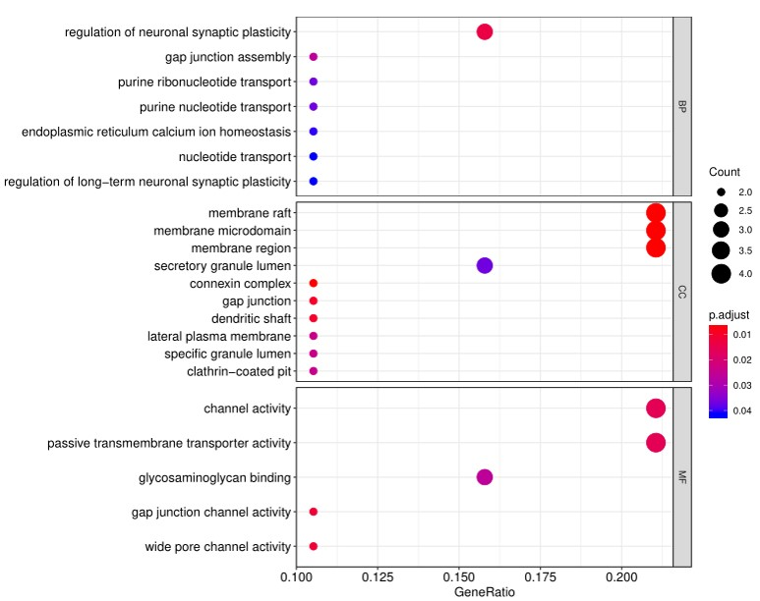The width and height of the screenshot is (760, 601).
Task: Click the Count legend 3.0 circle
Action: tap(721, 230)
